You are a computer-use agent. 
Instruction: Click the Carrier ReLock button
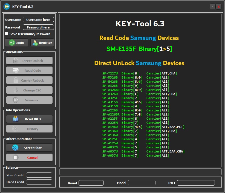29,80
